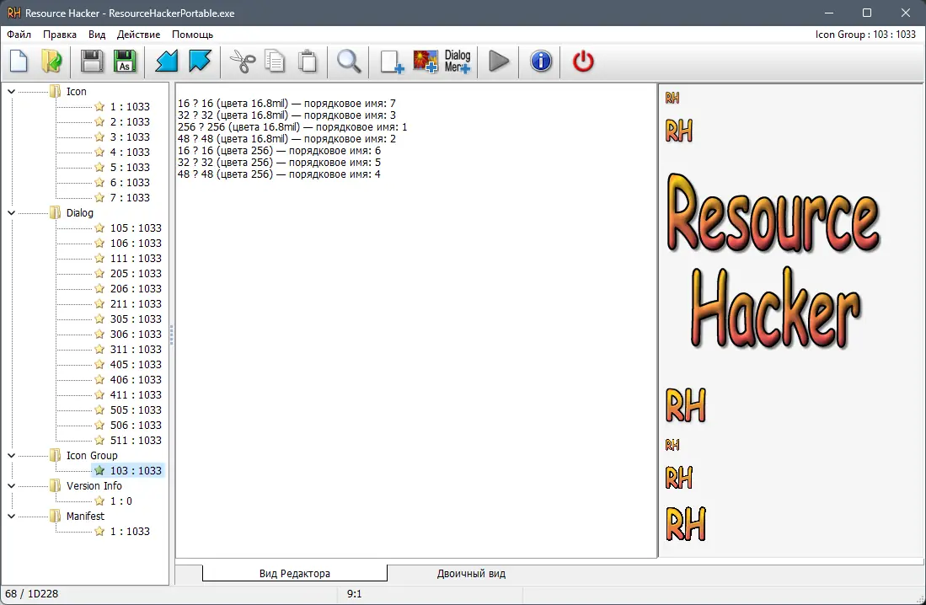Select Icon resource 1 : 1033
This screenshot has height=605, width=926.
click(130, 106)
